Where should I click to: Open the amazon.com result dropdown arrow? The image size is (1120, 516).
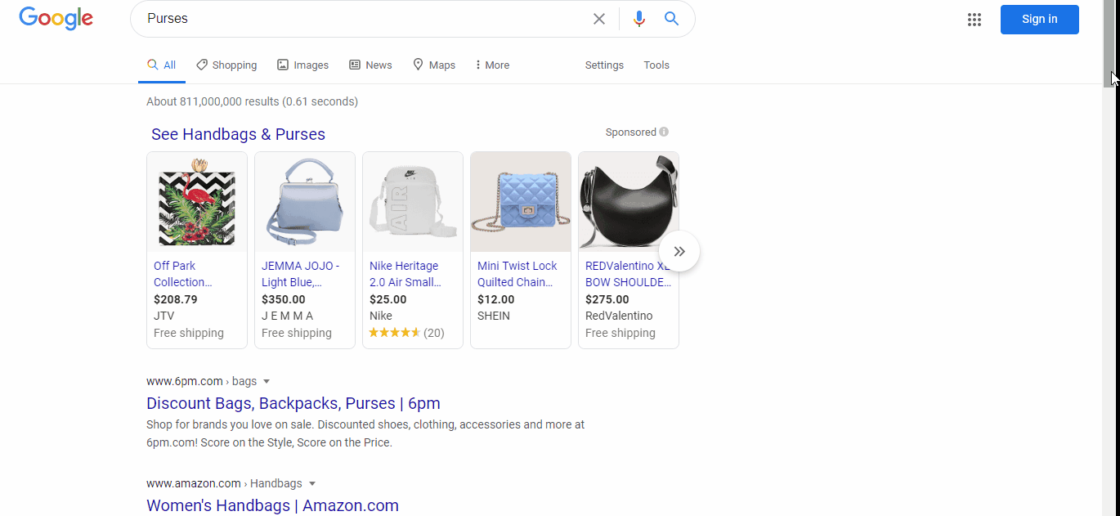312,484
